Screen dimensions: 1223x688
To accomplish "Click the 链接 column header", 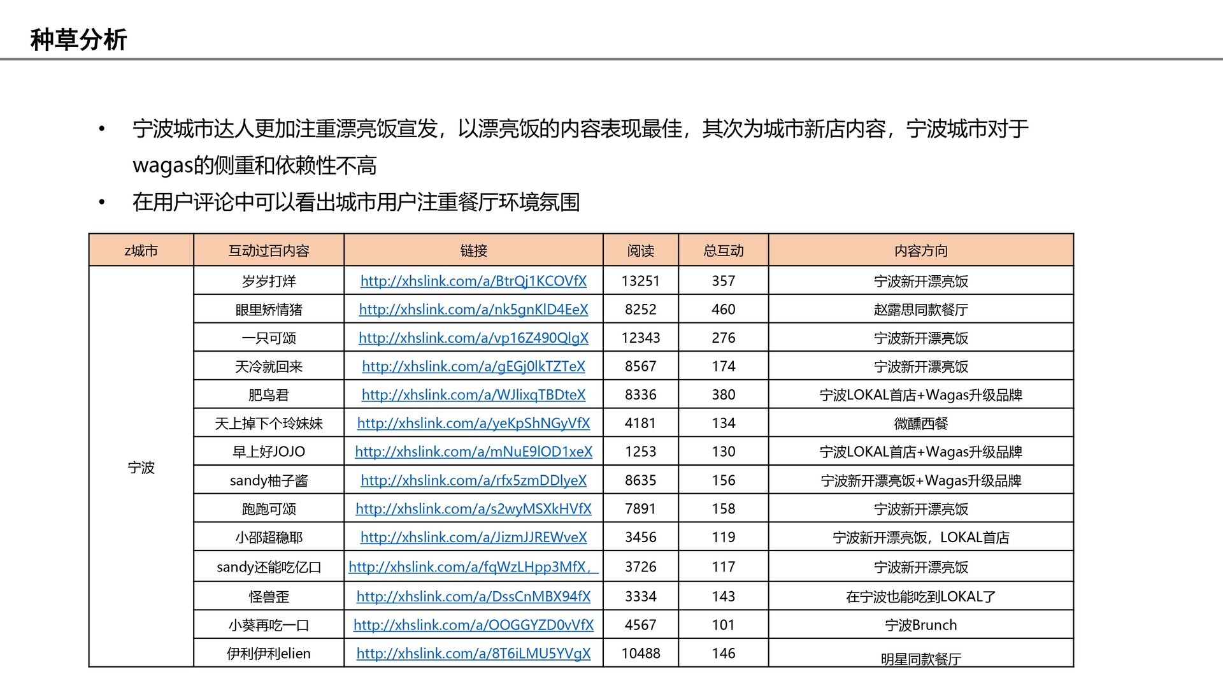I will click(x=473, y=250).
